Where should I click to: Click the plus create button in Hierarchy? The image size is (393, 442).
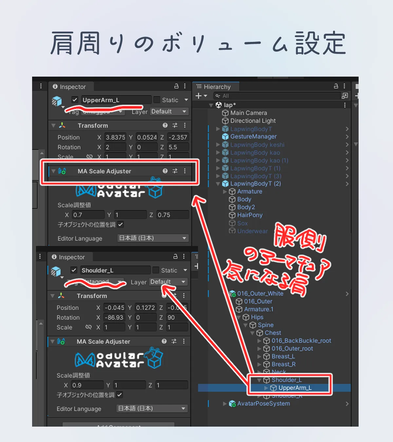coord(198,96)
